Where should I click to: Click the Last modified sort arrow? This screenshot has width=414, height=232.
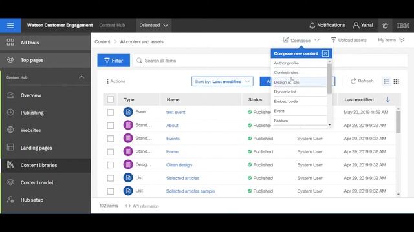(387, 99)
